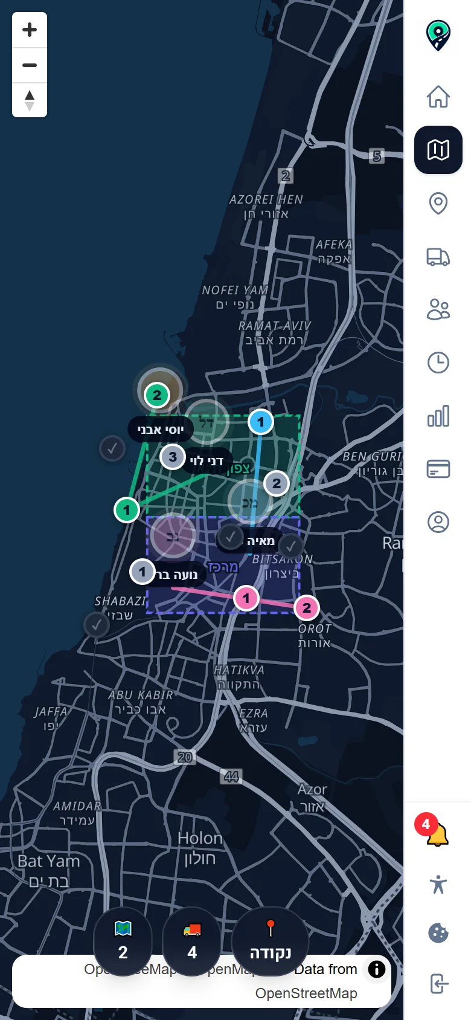Open the cookie preferences icon
The image size is (471, 1020).
(x=438, y=934)
